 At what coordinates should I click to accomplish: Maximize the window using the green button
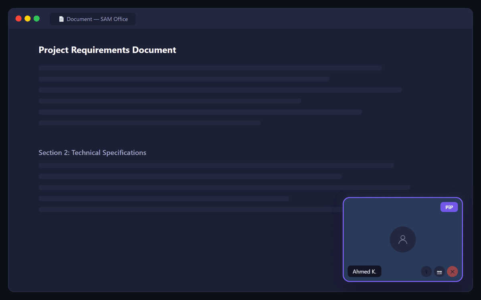36,18
